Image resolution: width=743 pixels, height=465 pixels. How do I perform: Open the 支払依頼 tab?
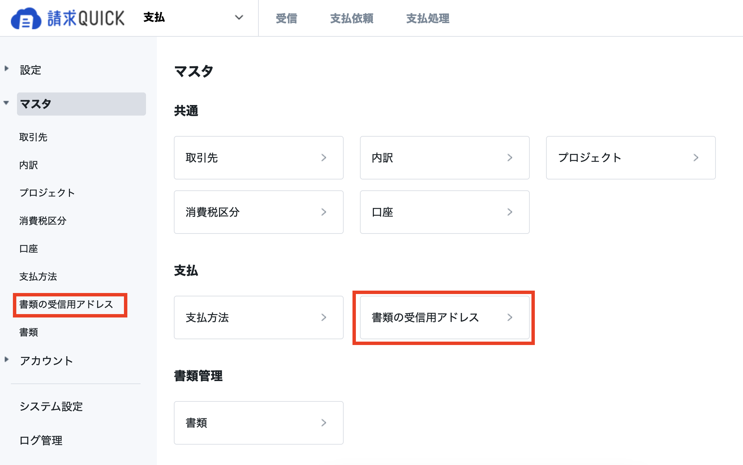pyautogui.click(x=351, y=18)
